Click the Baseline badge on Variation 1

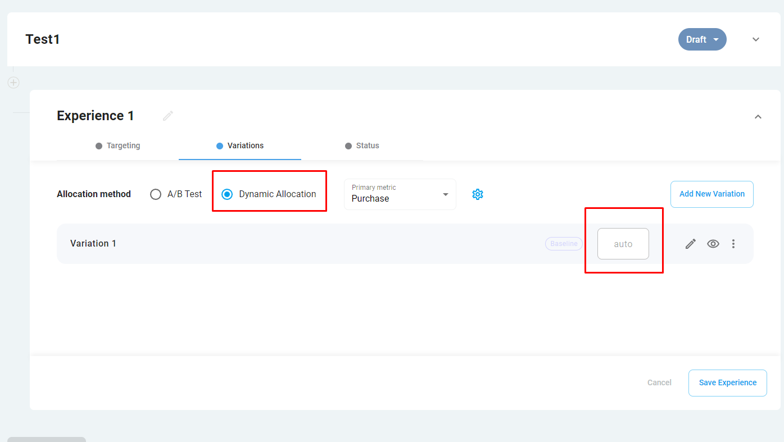564,244
